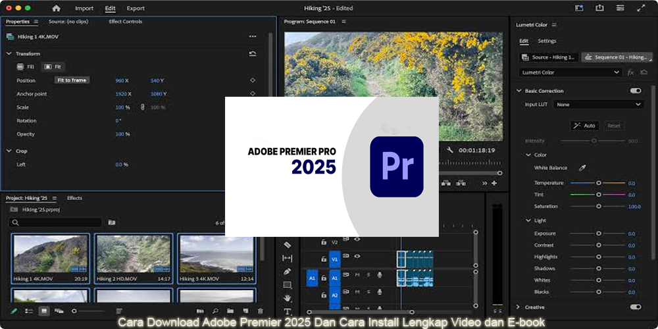Switch Project panel to Icon view
658x329 pixels.
pos(43,311)
